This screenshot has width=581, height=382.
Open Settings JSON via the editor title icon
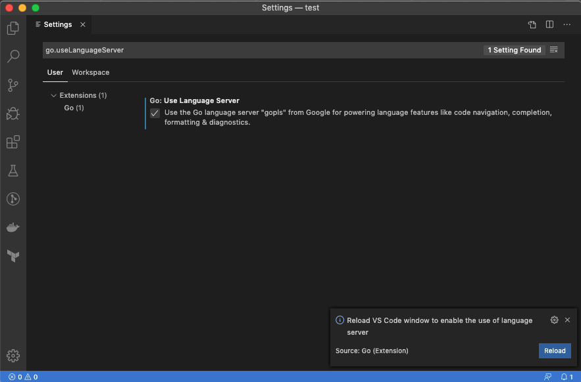tap(532, 24)
